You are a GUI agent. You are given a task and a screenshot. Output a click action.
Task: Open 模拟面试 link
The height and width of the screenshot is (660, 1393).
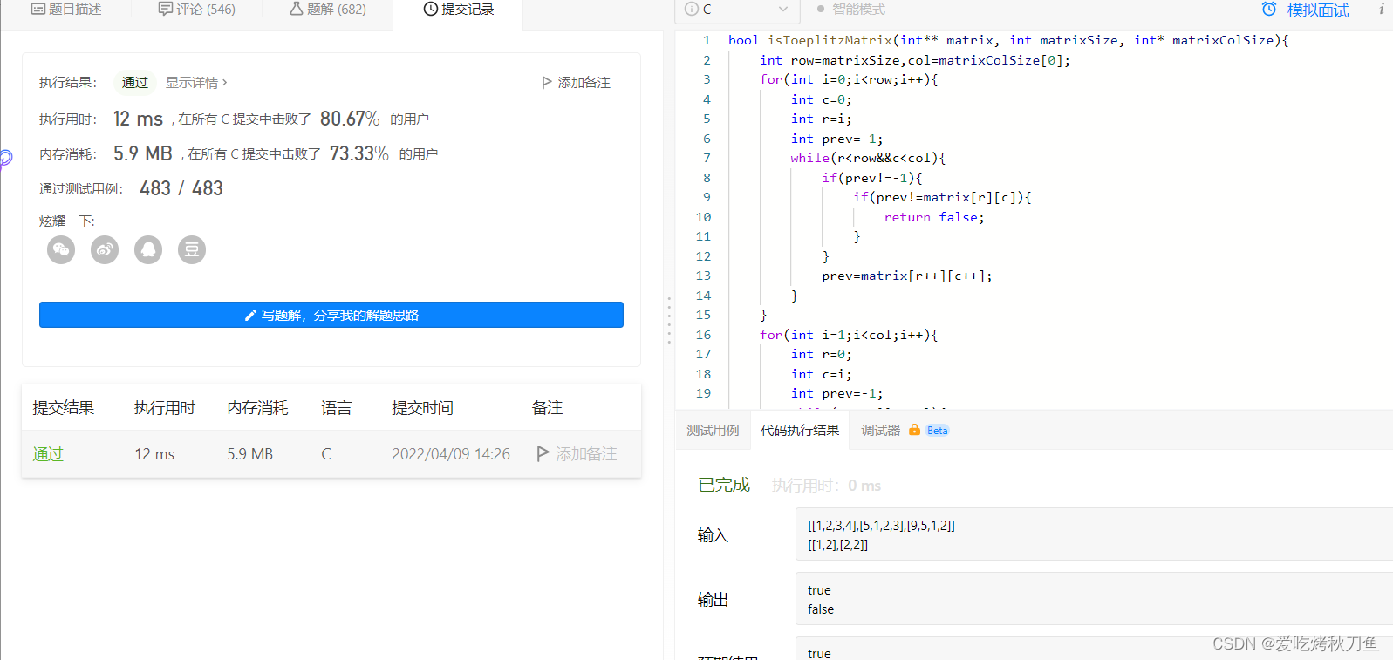tap(1305, 10)
